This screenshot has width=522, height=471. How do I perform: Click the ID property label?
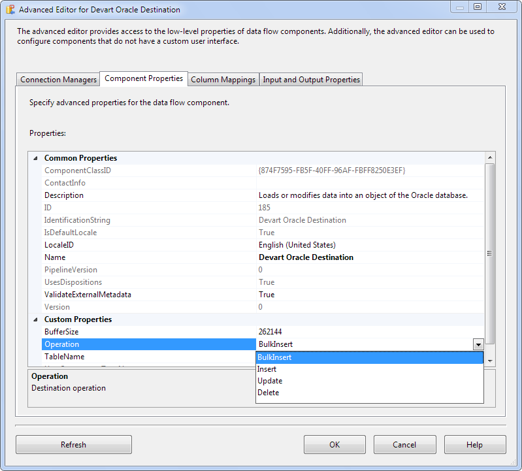click(48, 208)
